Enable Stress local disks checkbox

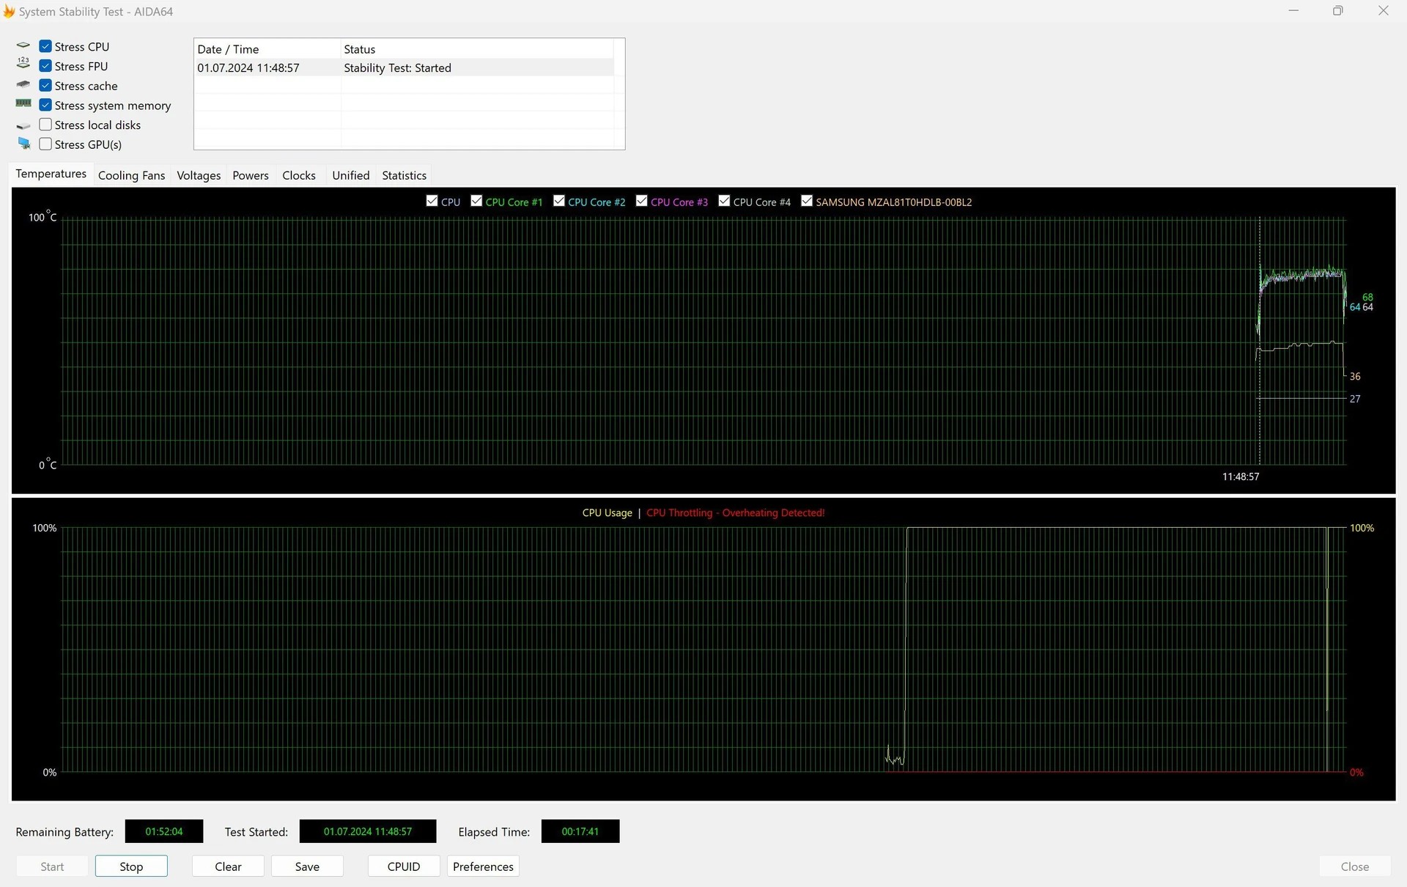point(45,125)
